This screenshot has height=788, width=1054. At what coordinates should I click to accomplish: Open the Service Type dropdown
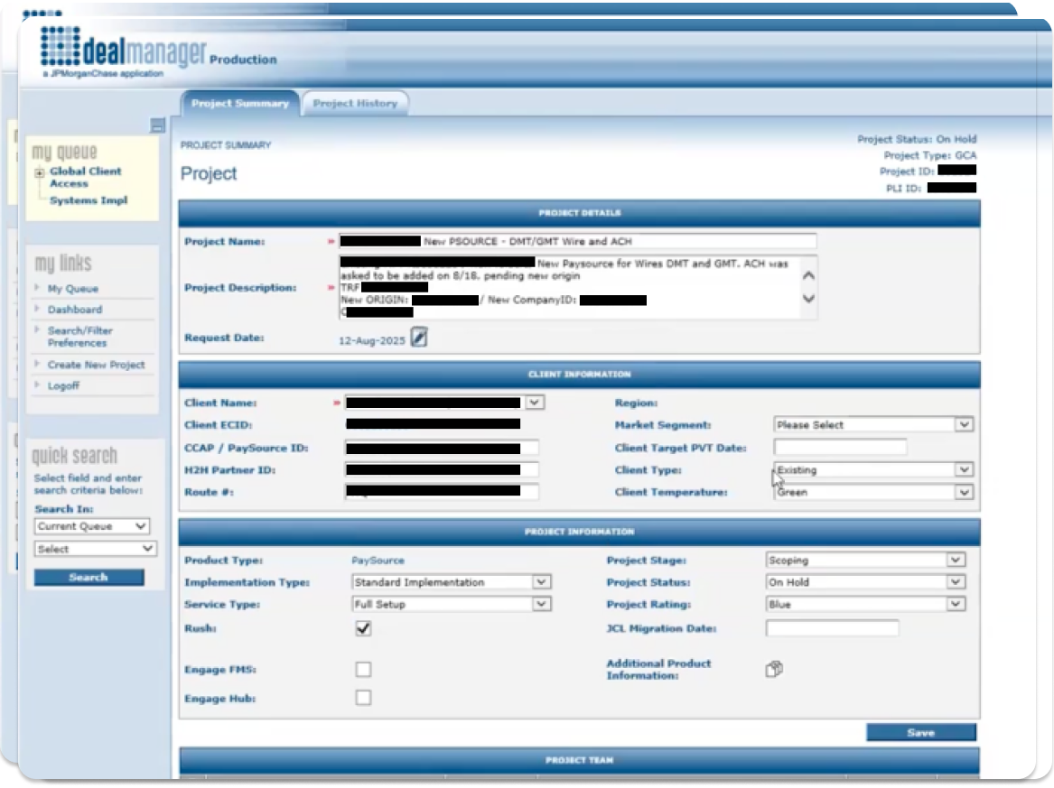click(x=451, y=605)
